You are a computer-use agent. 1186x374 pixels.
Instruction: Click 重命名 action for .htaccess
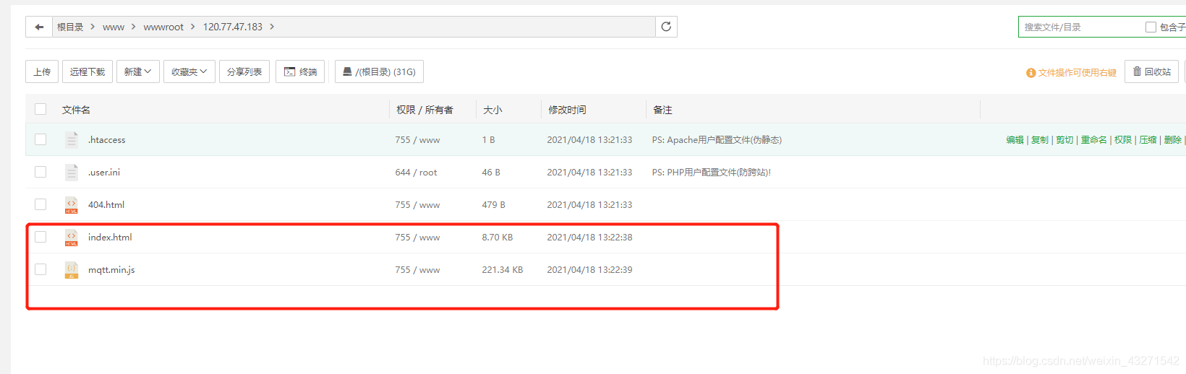tap(1093, 139)
